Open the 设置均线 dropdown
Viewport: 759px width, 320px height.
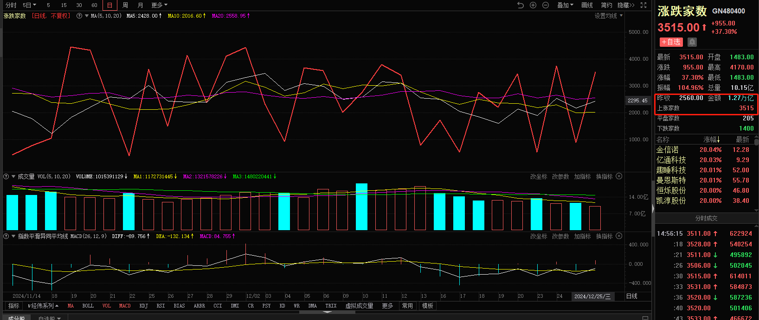pos(609,16)
